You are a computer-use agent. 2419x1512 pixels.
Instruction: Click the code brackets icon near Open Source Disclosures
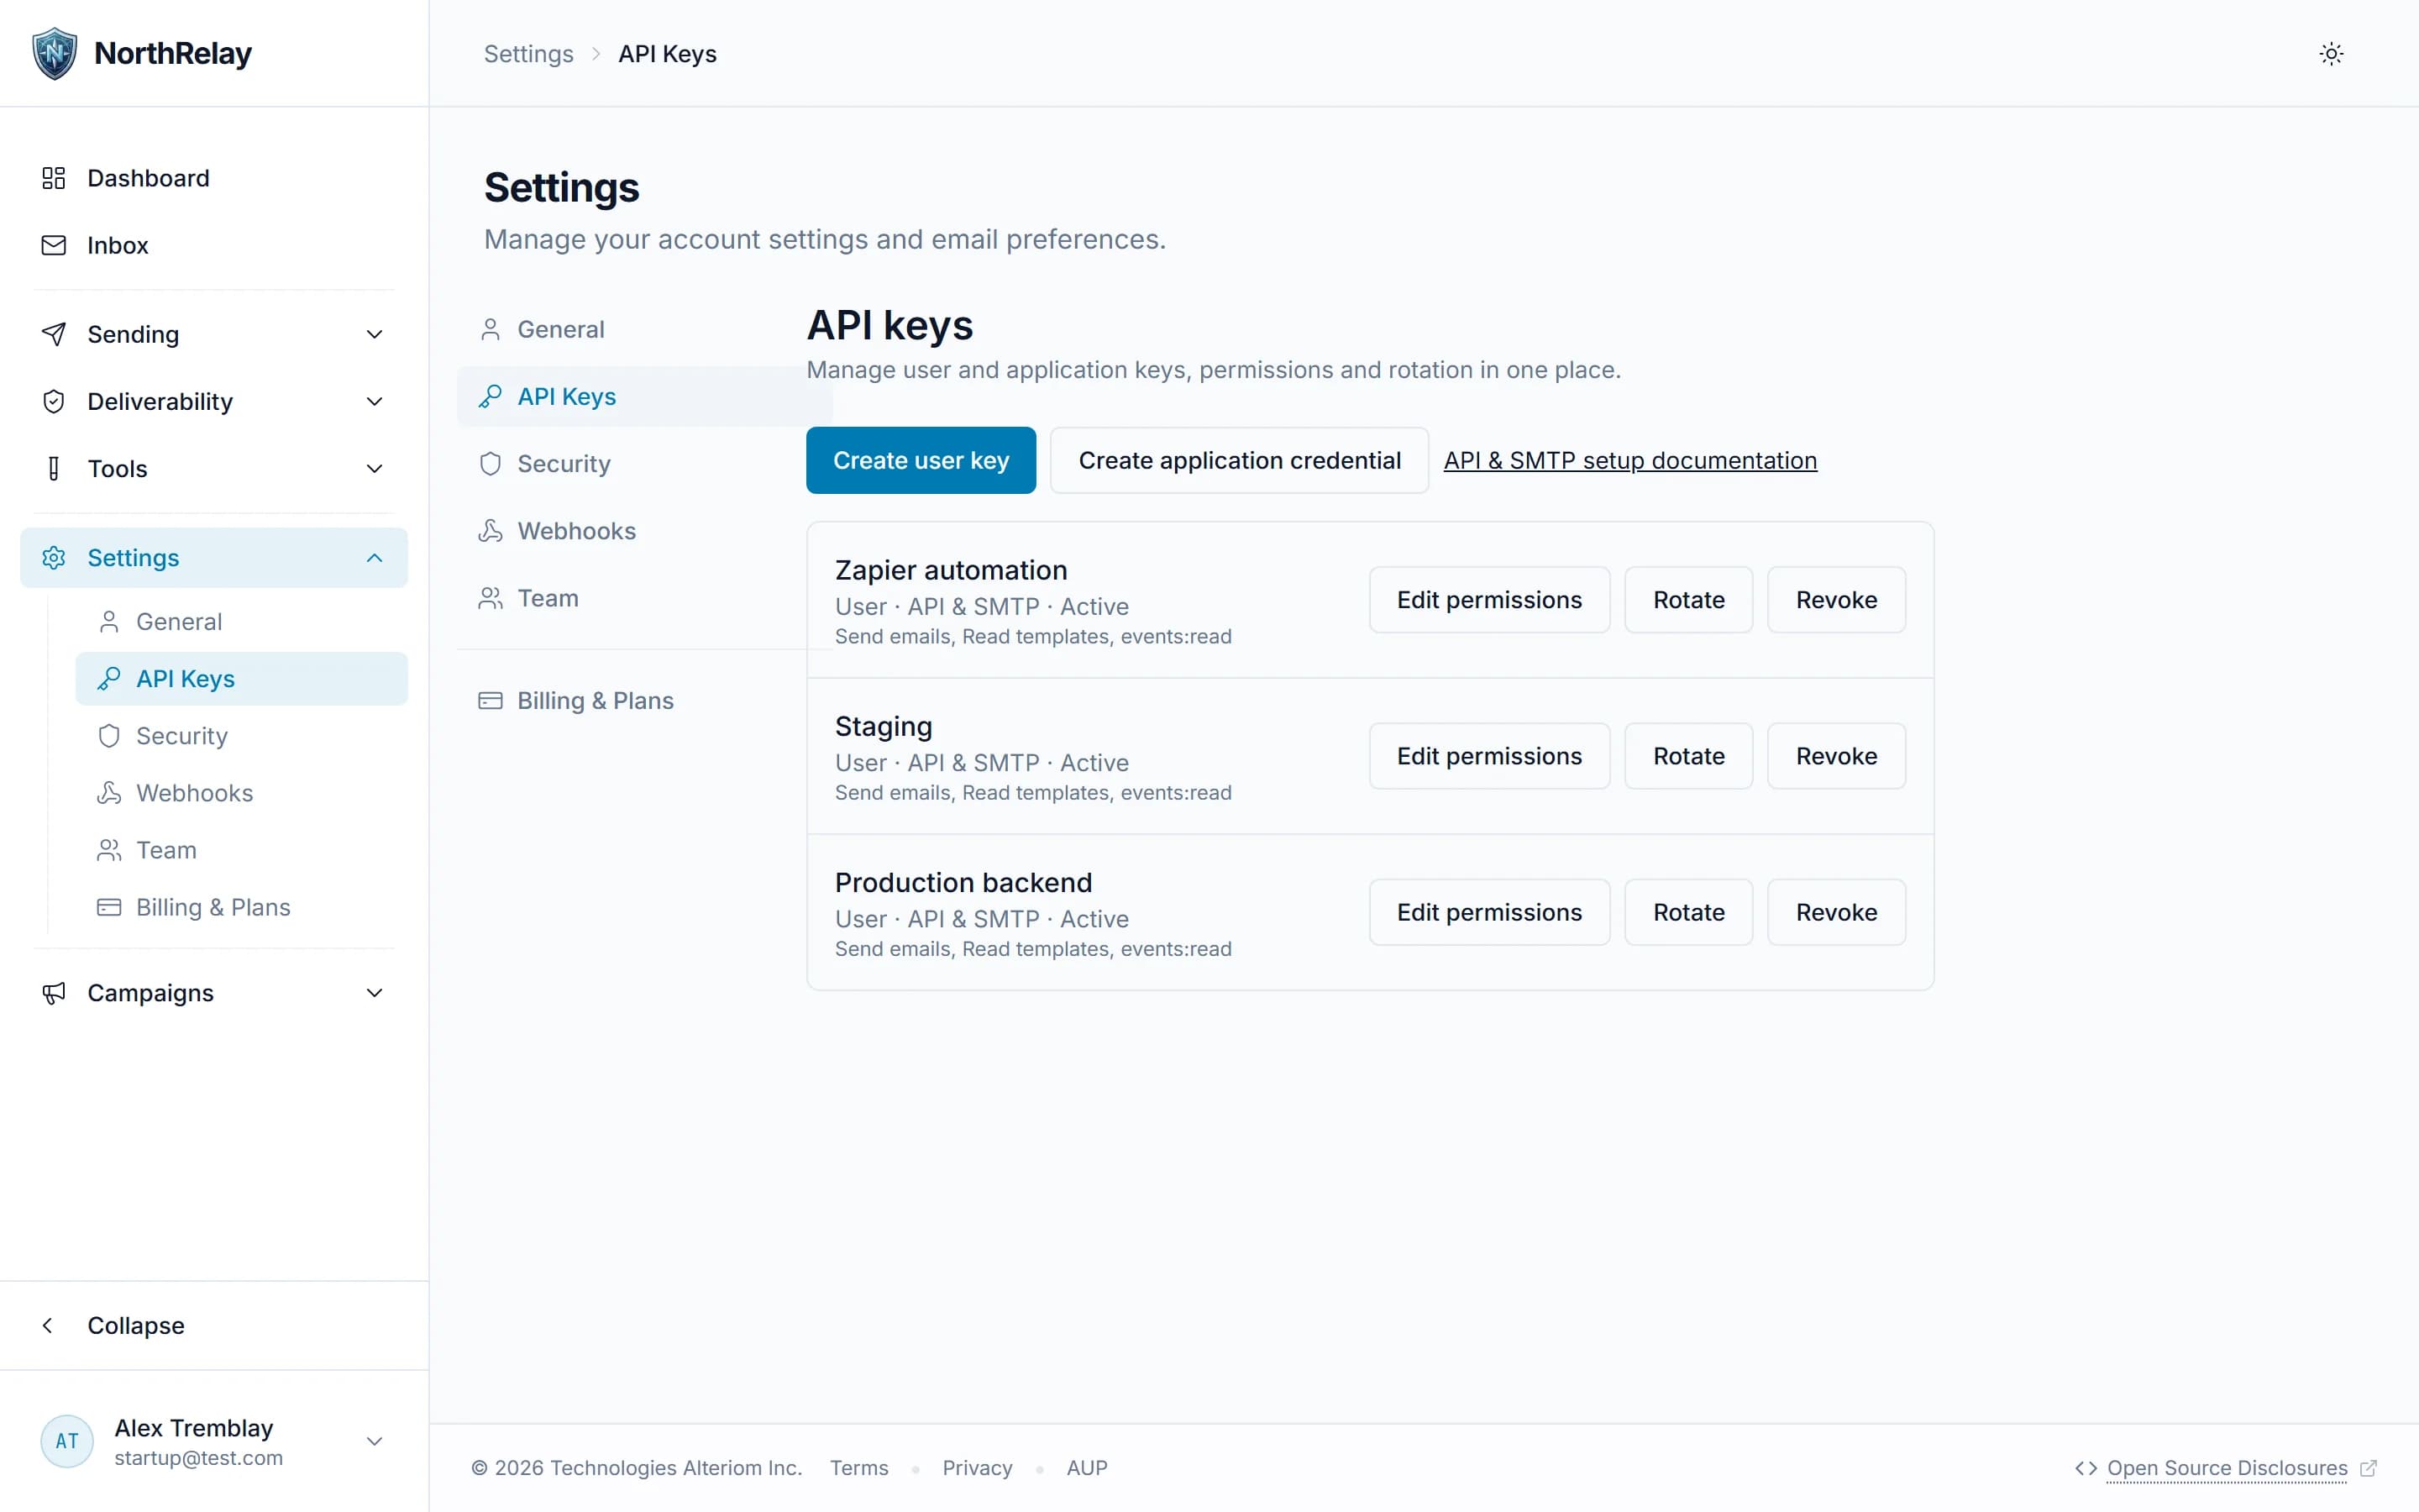click(2086, 1468)
